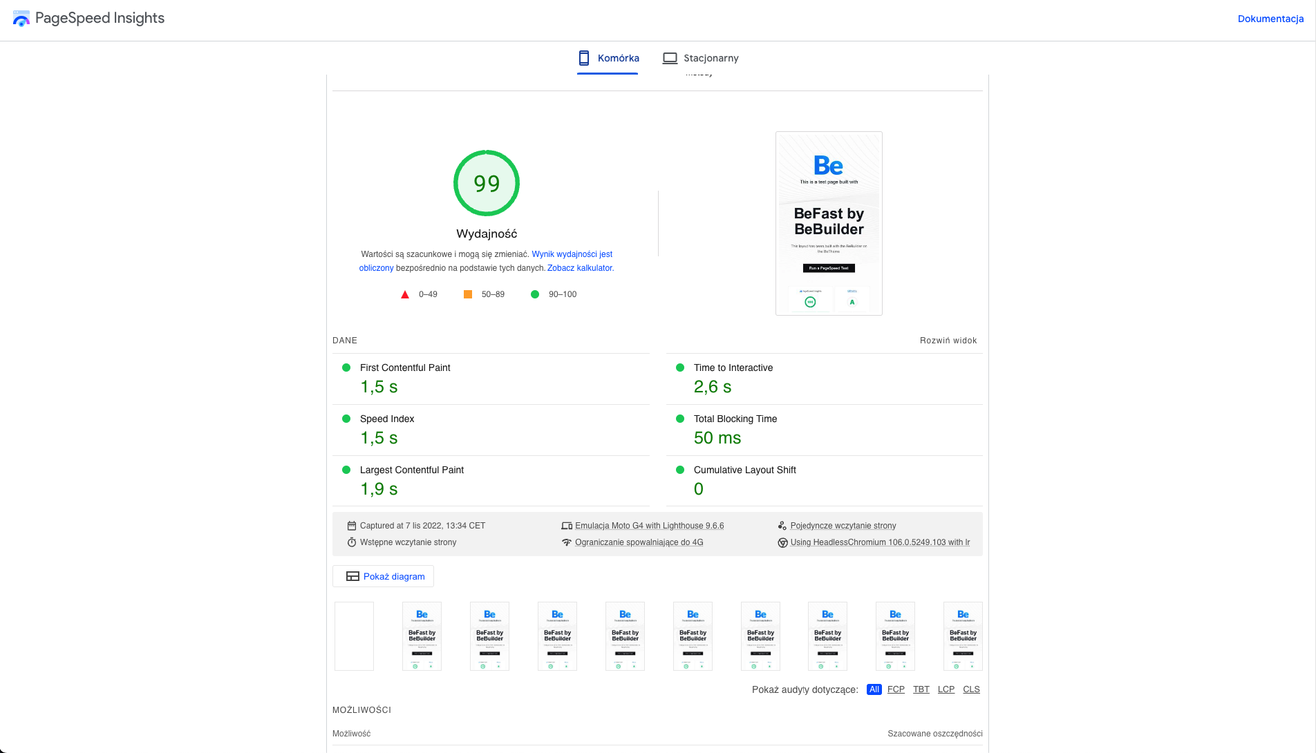Switch to the Stacjonarny tab
The width and height of the screenshot is (1316, 753).
[x=700, y=58]
